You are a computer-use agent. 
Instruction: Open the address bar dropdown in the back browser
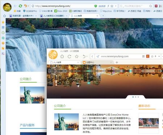pos(116,6)
